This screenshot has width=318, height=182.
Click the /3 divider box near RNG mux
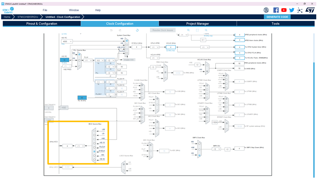(153, 67)
